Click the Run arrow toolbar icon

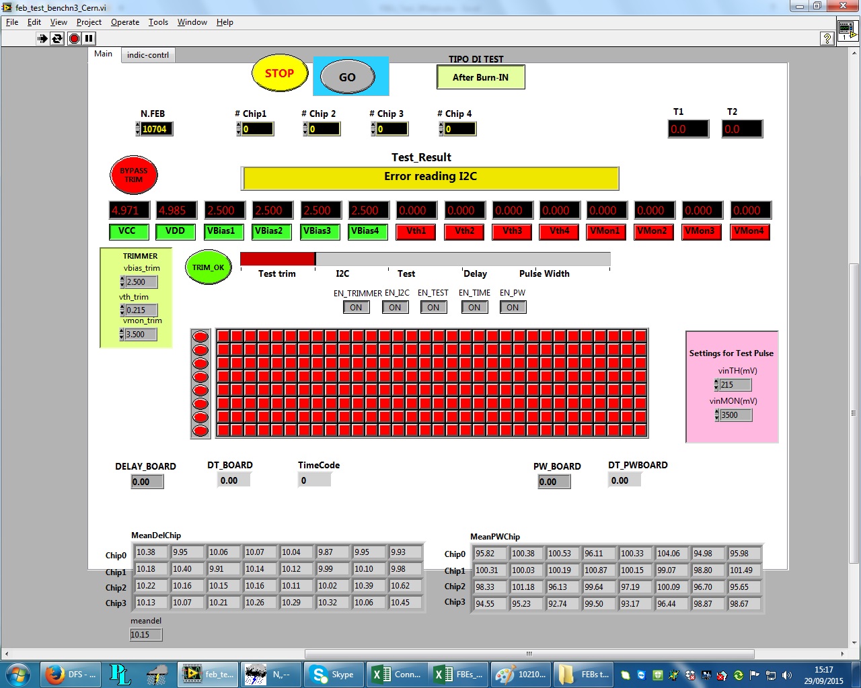click(x=42, y=38)
